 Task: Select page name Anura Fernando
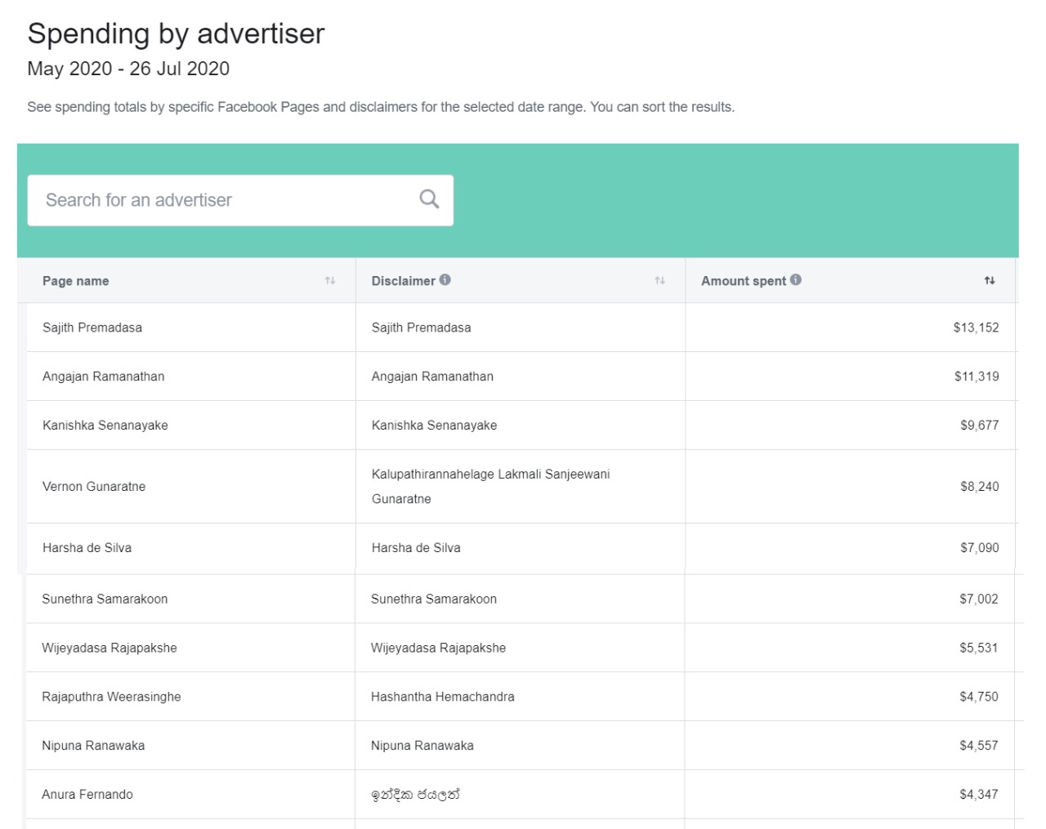pyautogui.click(x=87, y=795)
